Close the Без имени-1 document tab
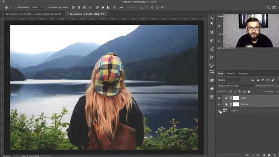This screenshot has width=279, height=157. point(3,14)
